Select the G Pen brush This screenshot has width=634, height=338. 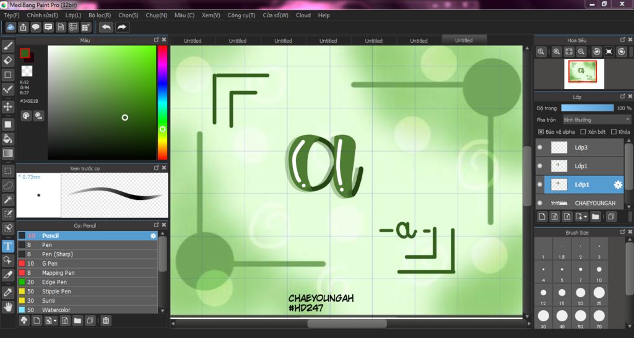[x=87, y=264]
